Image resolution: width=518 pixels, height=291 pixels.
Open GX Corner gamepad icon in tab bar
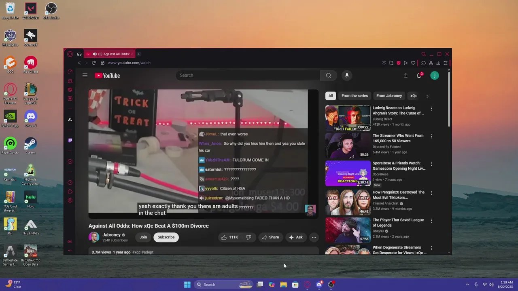(x=79, y=54)
